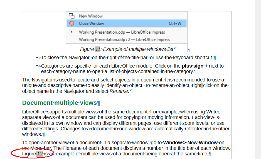
Task: Select the New Window menu entry
Action: click(91, 16)
